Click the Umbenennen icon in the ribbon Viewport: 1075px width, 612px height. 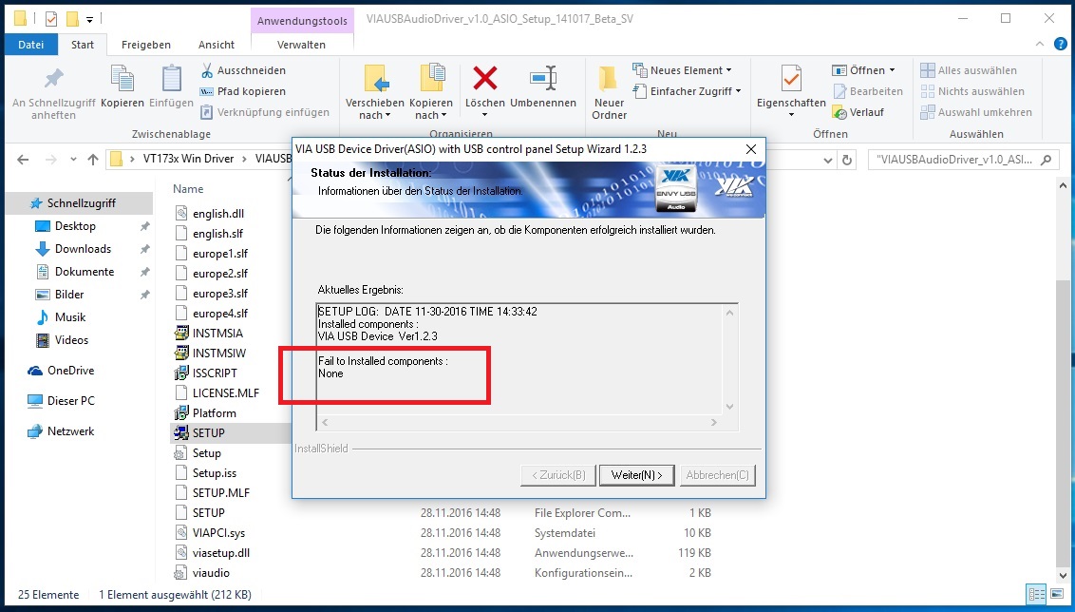[543, 78]
